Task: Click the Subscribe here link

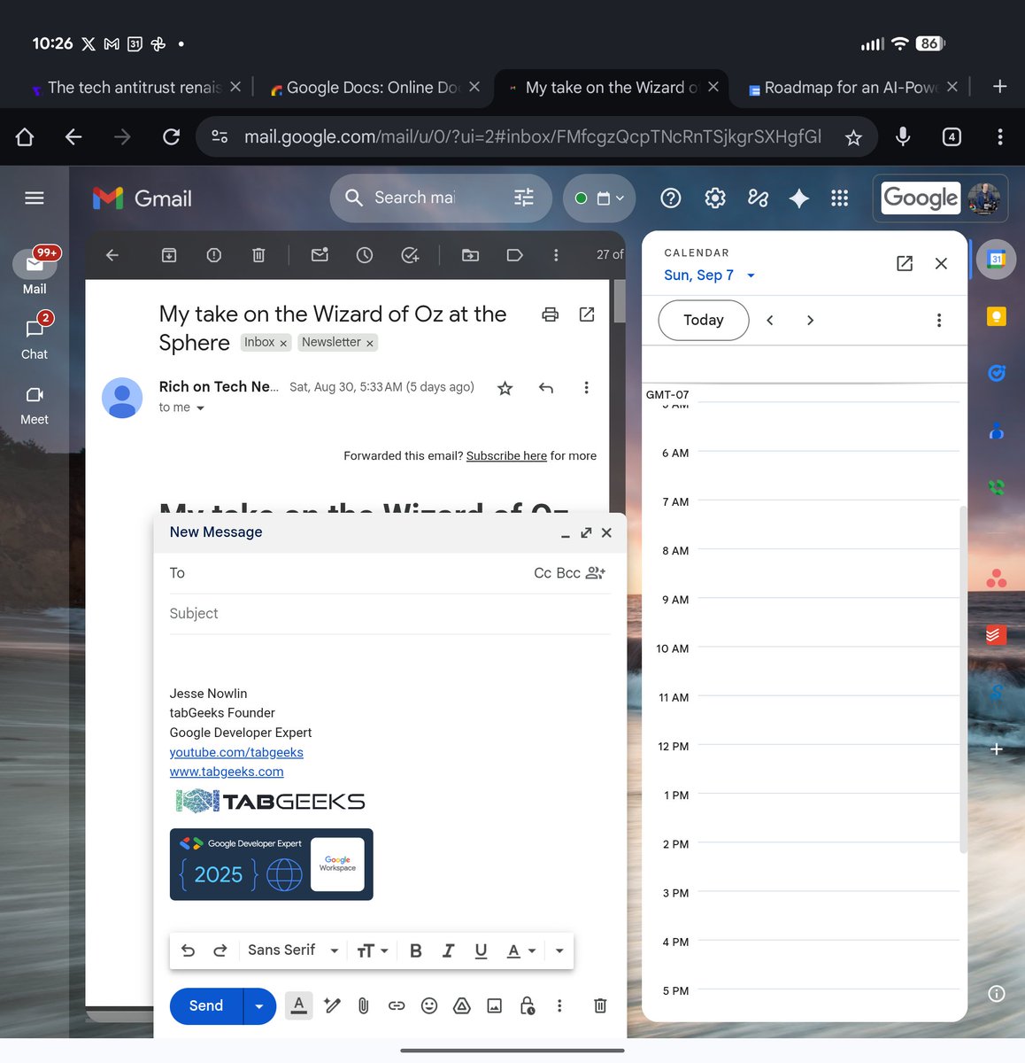Action: coord(506,455)
